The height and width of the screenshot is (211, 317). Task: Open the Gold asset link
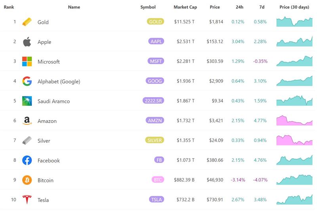pyautogui.click(x=43, y=22)
